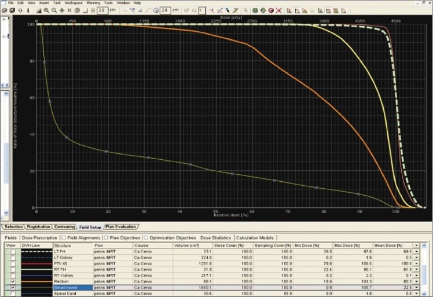Open the Calculation Models tab
433x297 pixels.
[x=255, y=238]
